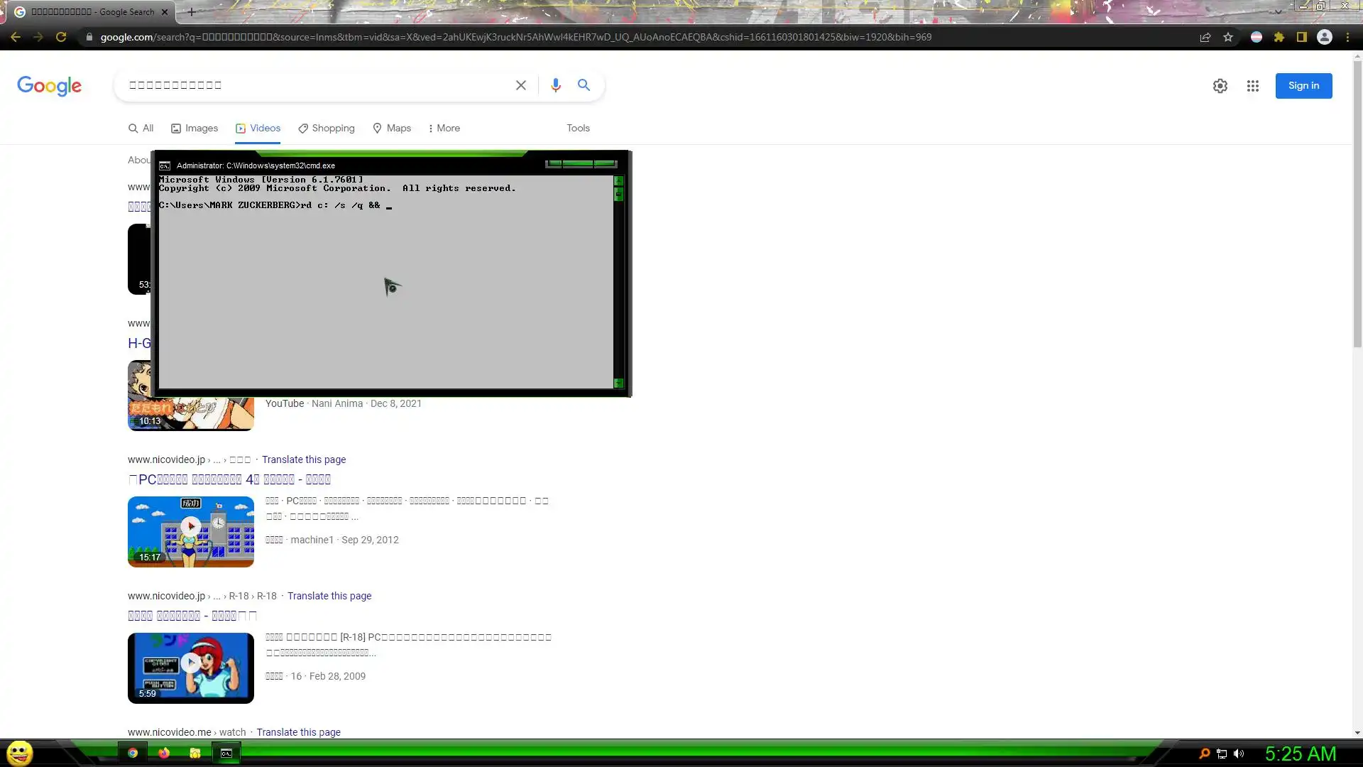
Task: Click share page icon in address bar
Action: tap(1205, 37)
